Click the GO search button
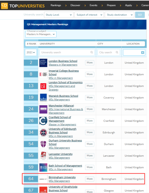Screen dimensions: 149x193 (140, 15)
